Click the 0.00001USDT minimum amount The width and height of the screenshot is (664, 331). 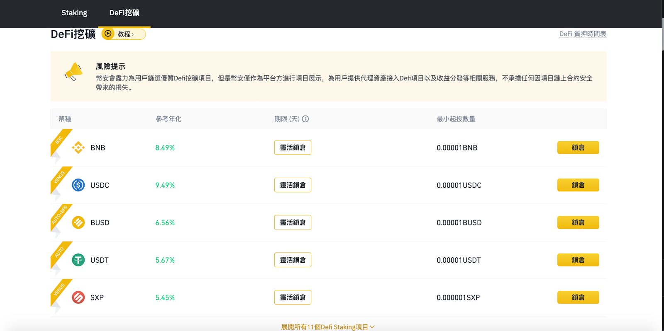pyautogui.click(x=459, y=260)
